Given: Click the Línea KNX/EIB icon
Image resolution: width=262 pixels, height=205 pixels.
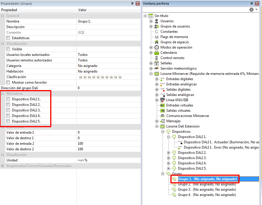Looking at the screenshot, I should point(163,100).
